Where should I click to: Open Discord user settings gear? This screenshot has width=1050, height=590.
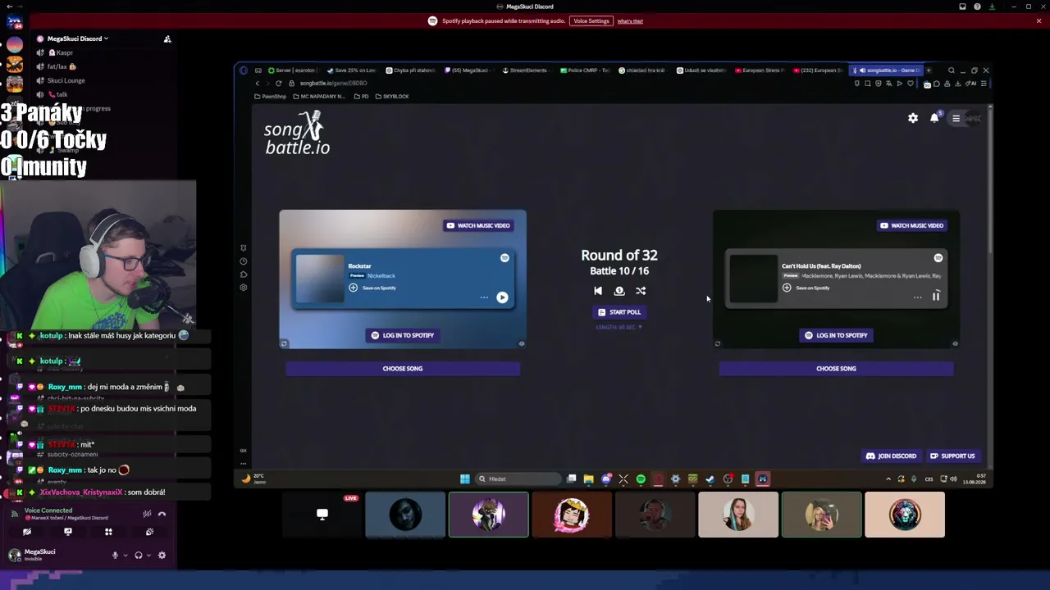pyautogui.click(x=162, y=556)
